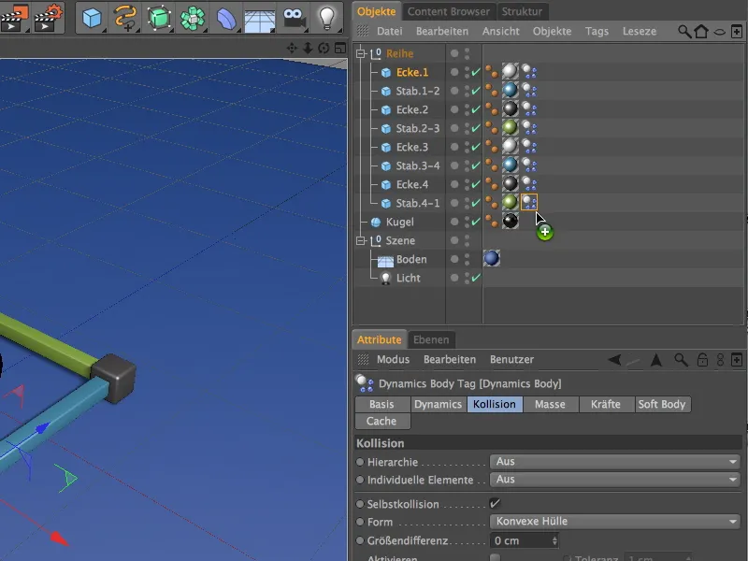Click the search magnifier in Attribute Manager
The width and height of the screenshot is (748, 561).
(x=681, y=359)
